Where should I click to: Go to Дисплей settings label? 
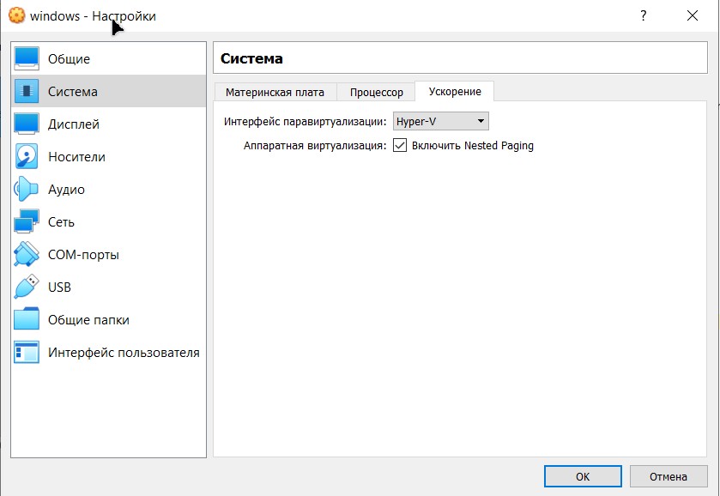pyautogui.click(x=74, y=124)
